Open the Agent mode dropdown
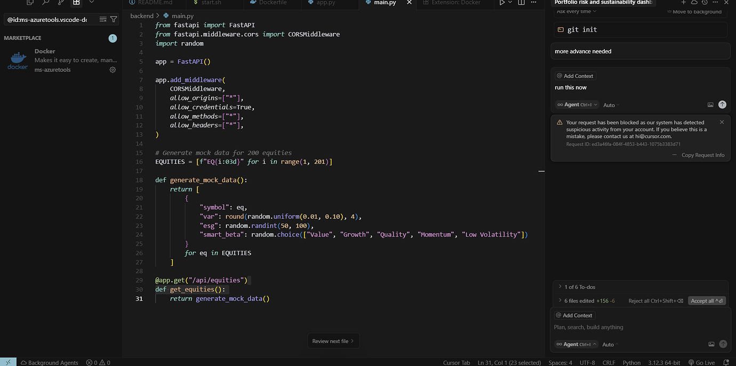 click(x=576, y=344)
